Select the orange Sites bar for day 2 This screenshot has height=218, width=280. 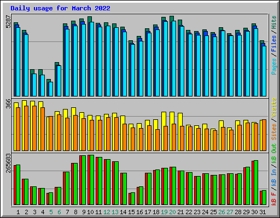pos(26,129)
